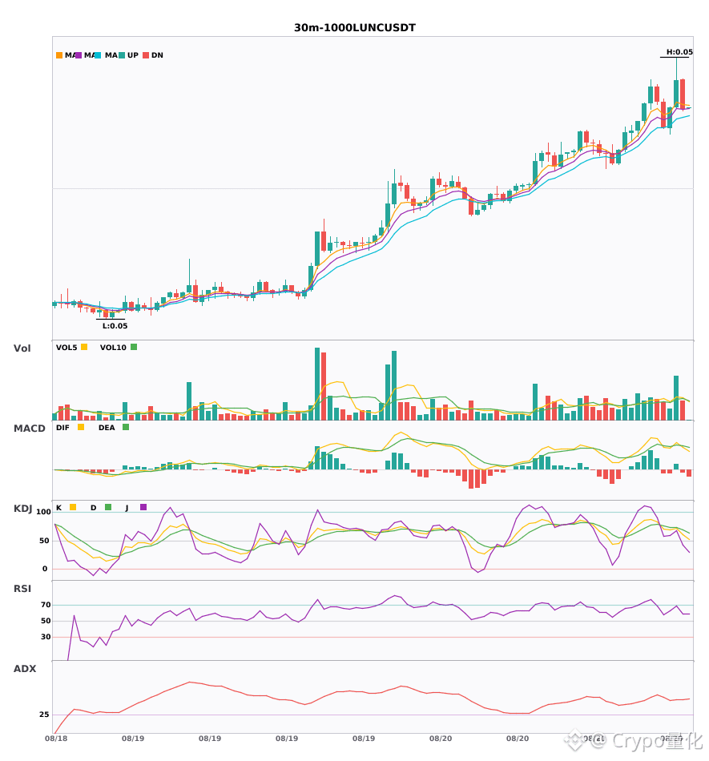Click the KDJ panel label

tap(22, 509)
